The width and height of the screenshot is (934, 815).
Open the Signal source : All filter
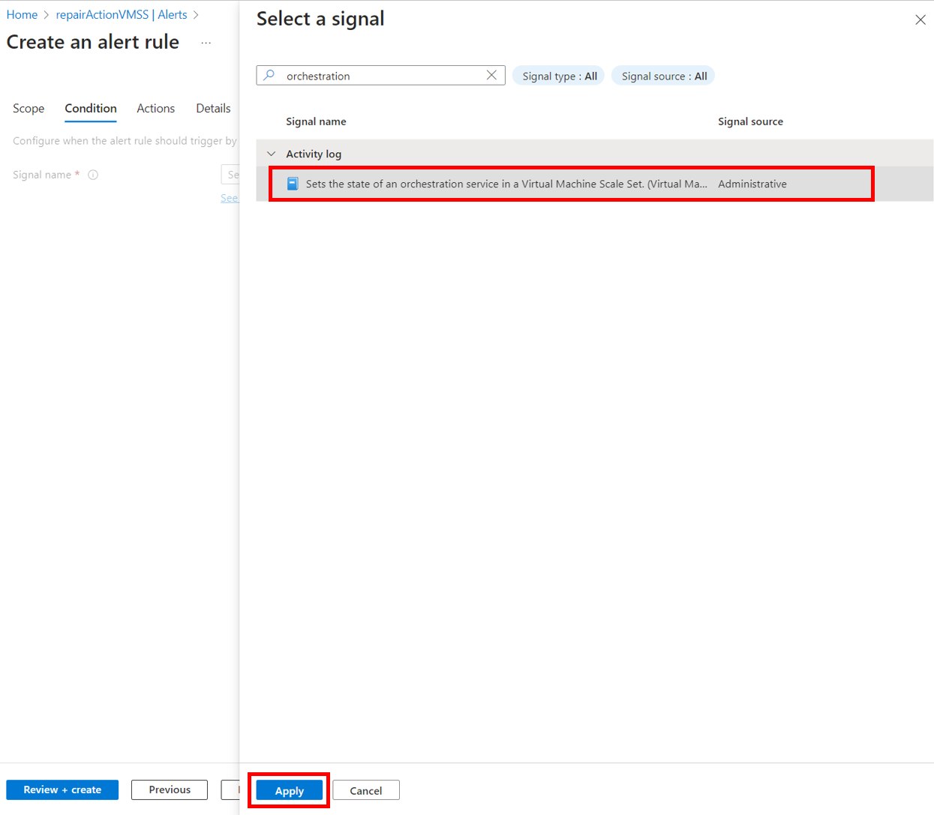662,75
